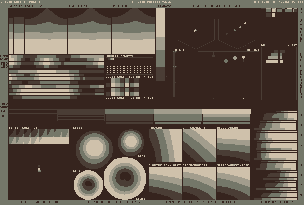304x205 pixels.
Task: Click the Red/Cyan gradient square
Action: tap(165, 146)
